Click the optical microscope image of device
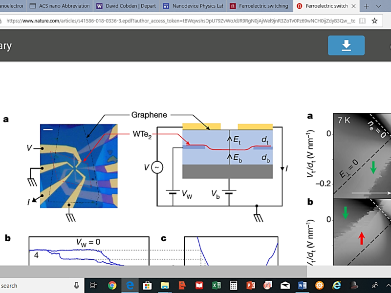This screenshot has height=293, width=391. click(x=78, y=166)
